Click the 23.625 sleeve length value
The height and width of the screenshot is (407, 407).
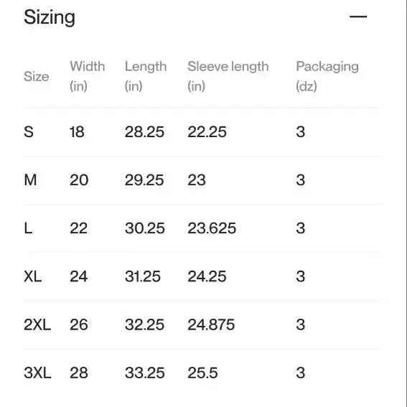click(212, 228)
